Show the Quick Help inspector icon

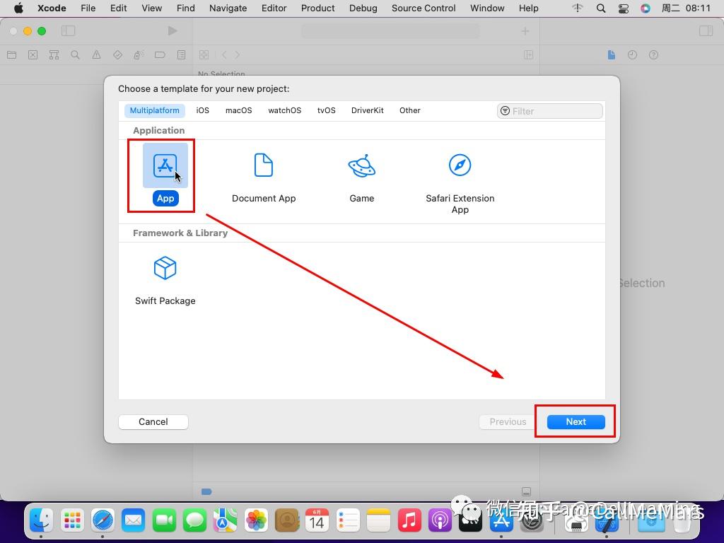pos(653,55)
